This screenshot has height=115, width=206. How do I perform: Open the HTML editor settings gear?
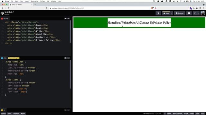coord(65,19)
